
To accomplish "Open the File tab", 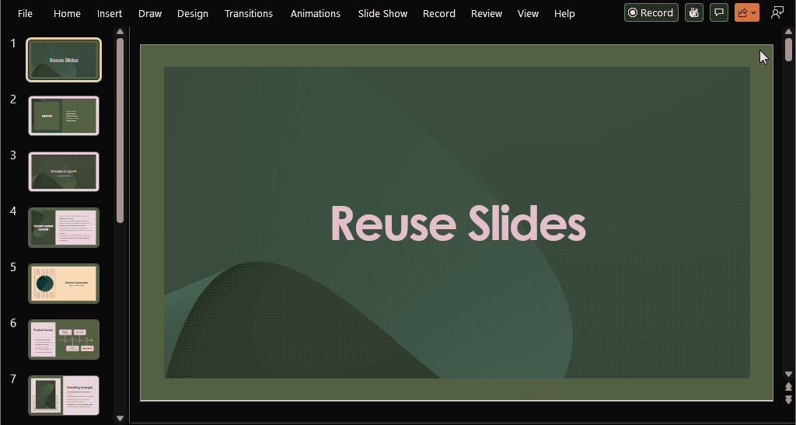I will pos(25,14).
